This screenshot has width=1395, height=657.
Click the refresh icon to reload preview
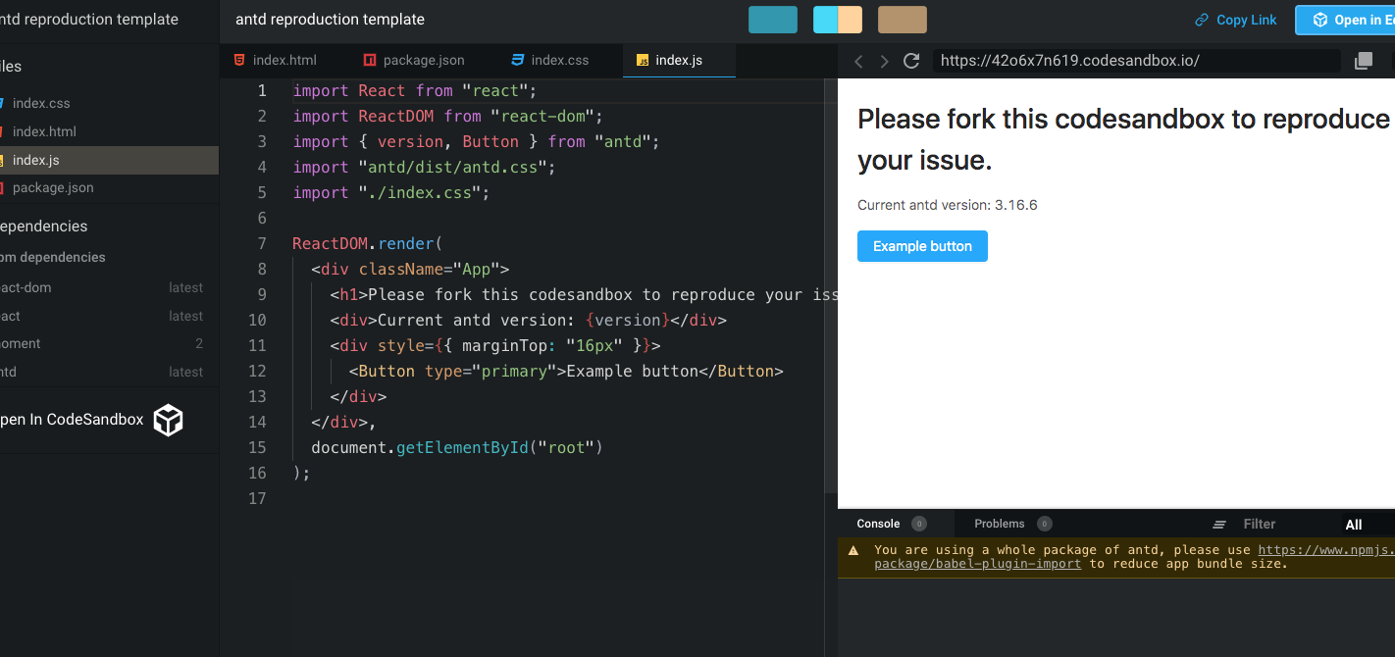(911, 60)
